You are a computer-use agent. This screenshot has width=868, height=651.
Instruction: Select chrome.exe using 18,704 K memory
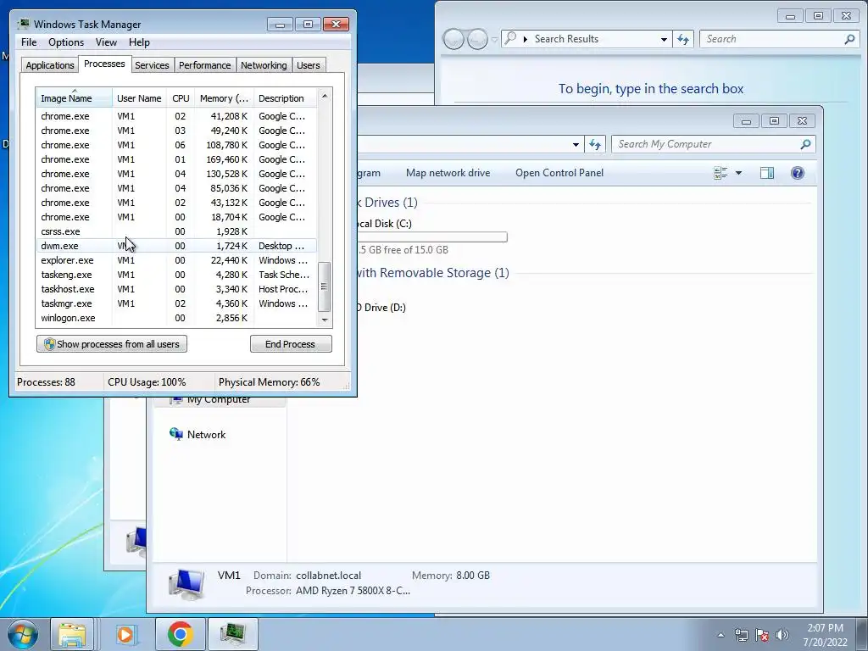pos(176,217)
